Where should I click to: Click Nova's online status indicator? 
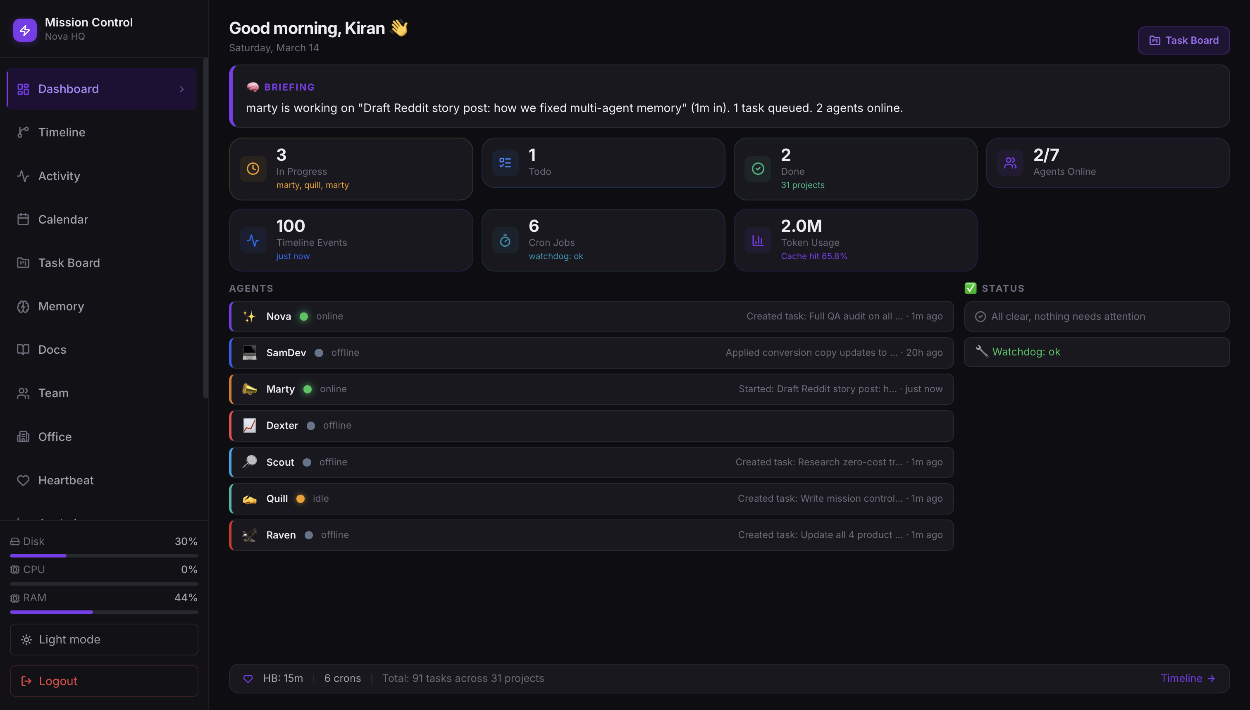(304, 317)
